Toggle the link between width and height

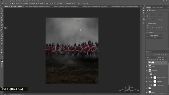pos(147,16)
